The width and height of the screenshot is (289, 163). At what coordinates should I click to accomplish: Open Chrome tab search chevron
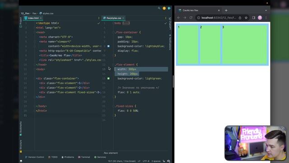point(266,10)
